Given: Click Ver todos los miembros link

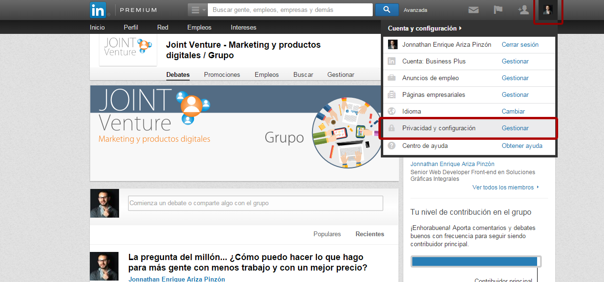Looking at the screenshot, I should tap(503, 188).
